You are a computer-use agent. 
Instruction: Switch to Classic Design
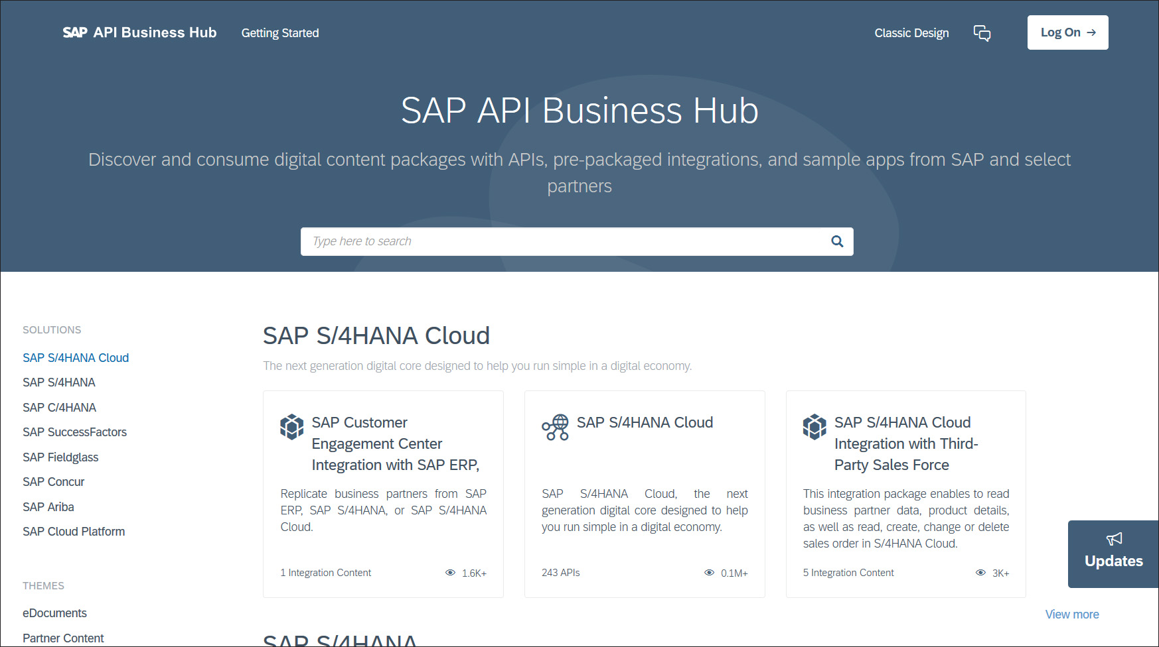tap(911, 33)
